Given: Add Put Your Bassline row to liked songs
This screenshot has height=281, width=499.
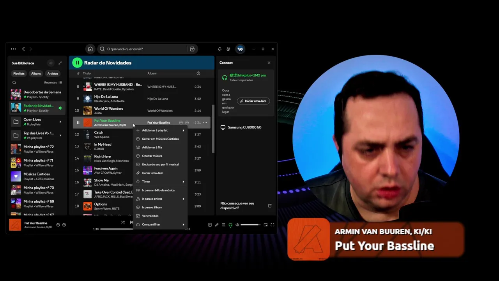Looking at the screenshot, I should tap(187, 123).
